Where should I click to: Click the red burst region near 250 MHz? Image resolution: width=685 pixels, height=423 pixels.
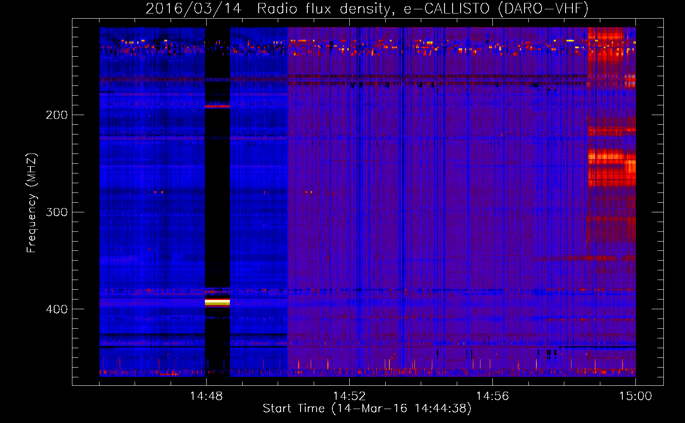tap(612, 168)
